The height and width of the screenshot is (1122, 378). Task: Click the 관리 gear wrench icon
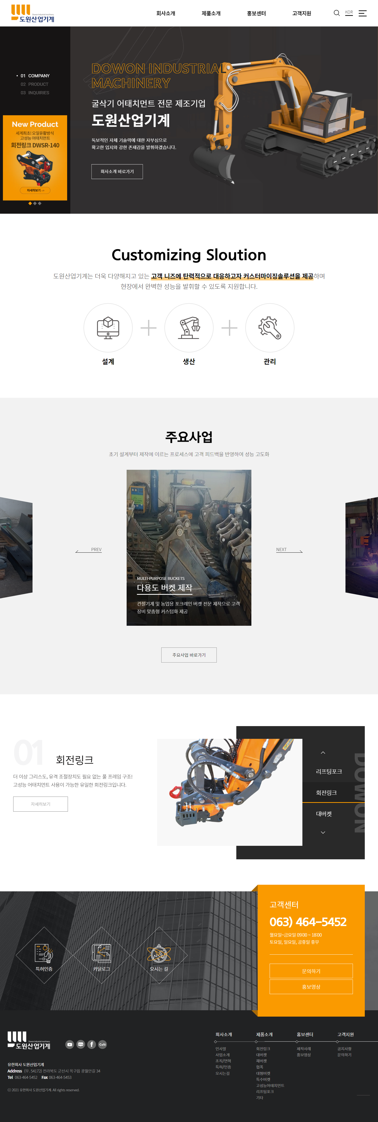(x=270, y=328)
